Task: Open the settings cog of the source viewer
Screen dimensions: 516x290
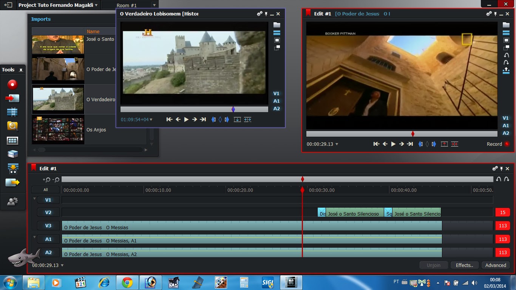Action: 260,14
